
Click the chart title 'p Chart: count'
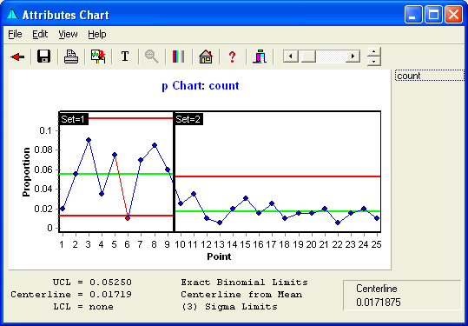pos(201,86)
